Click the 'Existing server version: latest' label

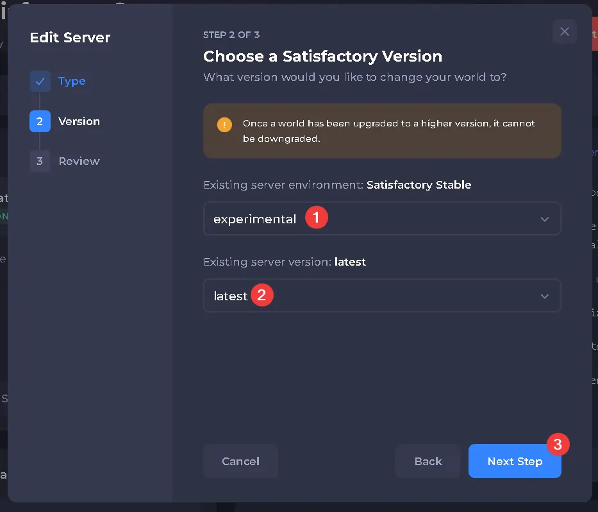(285, 262)
